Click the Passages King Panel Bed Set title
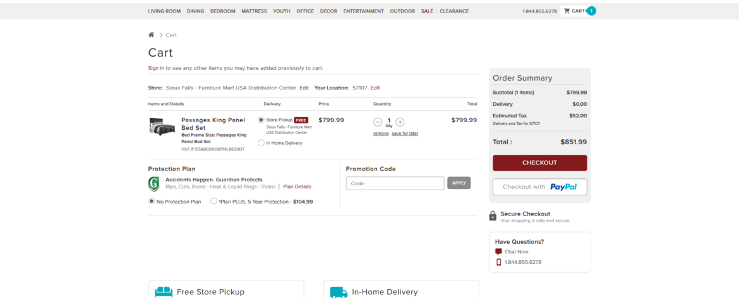 click(x=213, y=123)
